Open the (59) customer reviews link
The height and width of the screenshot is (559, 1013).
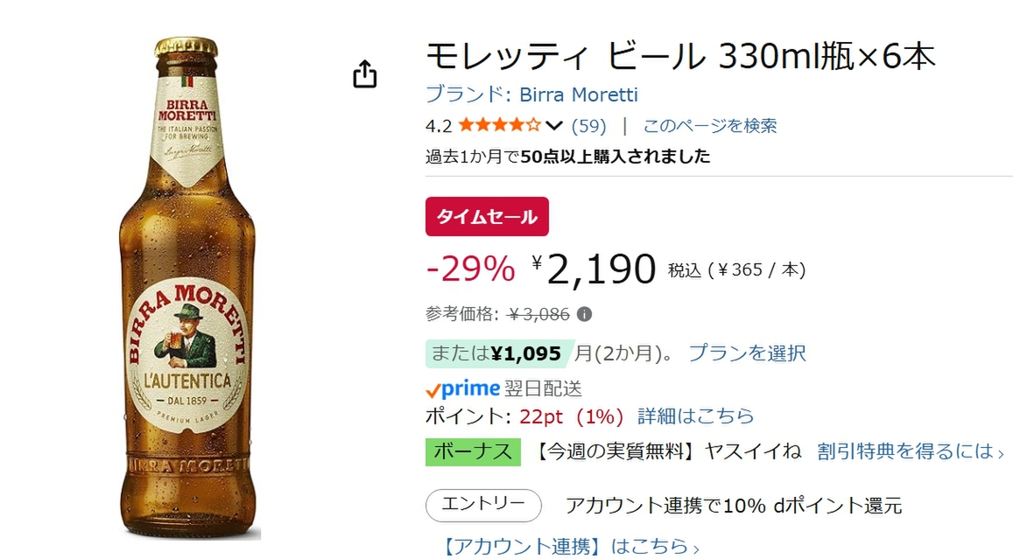pos(588,125)
